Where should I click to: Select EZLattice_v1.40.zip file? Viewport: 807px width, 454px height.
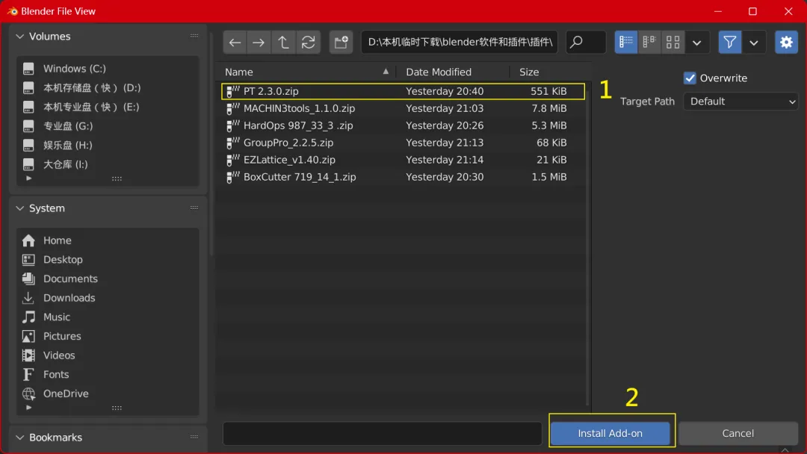coord(403,160)
